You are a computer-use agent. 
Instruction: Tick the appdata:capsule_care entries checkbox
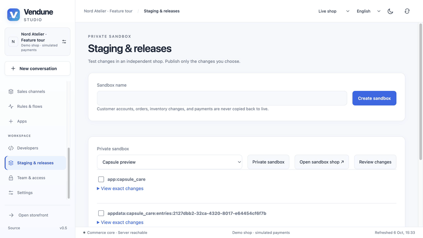[101, 213]
